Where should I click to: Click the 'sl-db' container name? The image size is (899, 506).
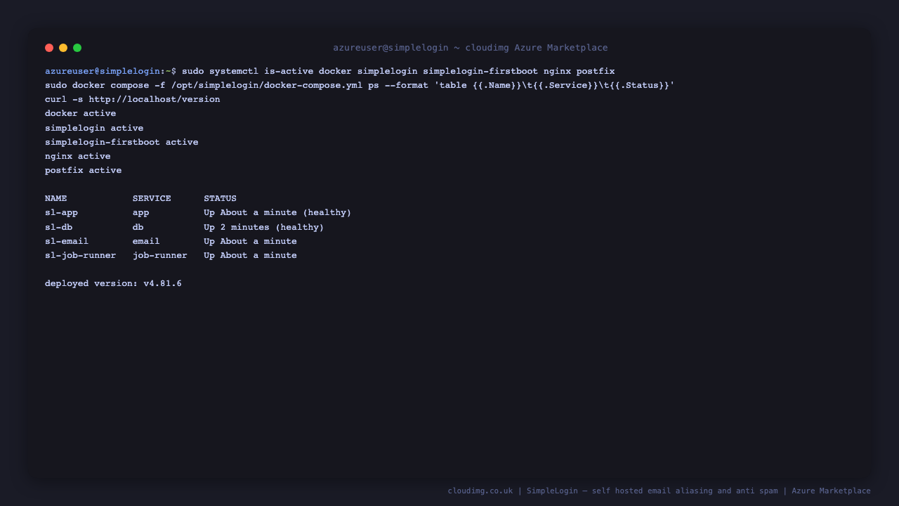coord(59,227)
